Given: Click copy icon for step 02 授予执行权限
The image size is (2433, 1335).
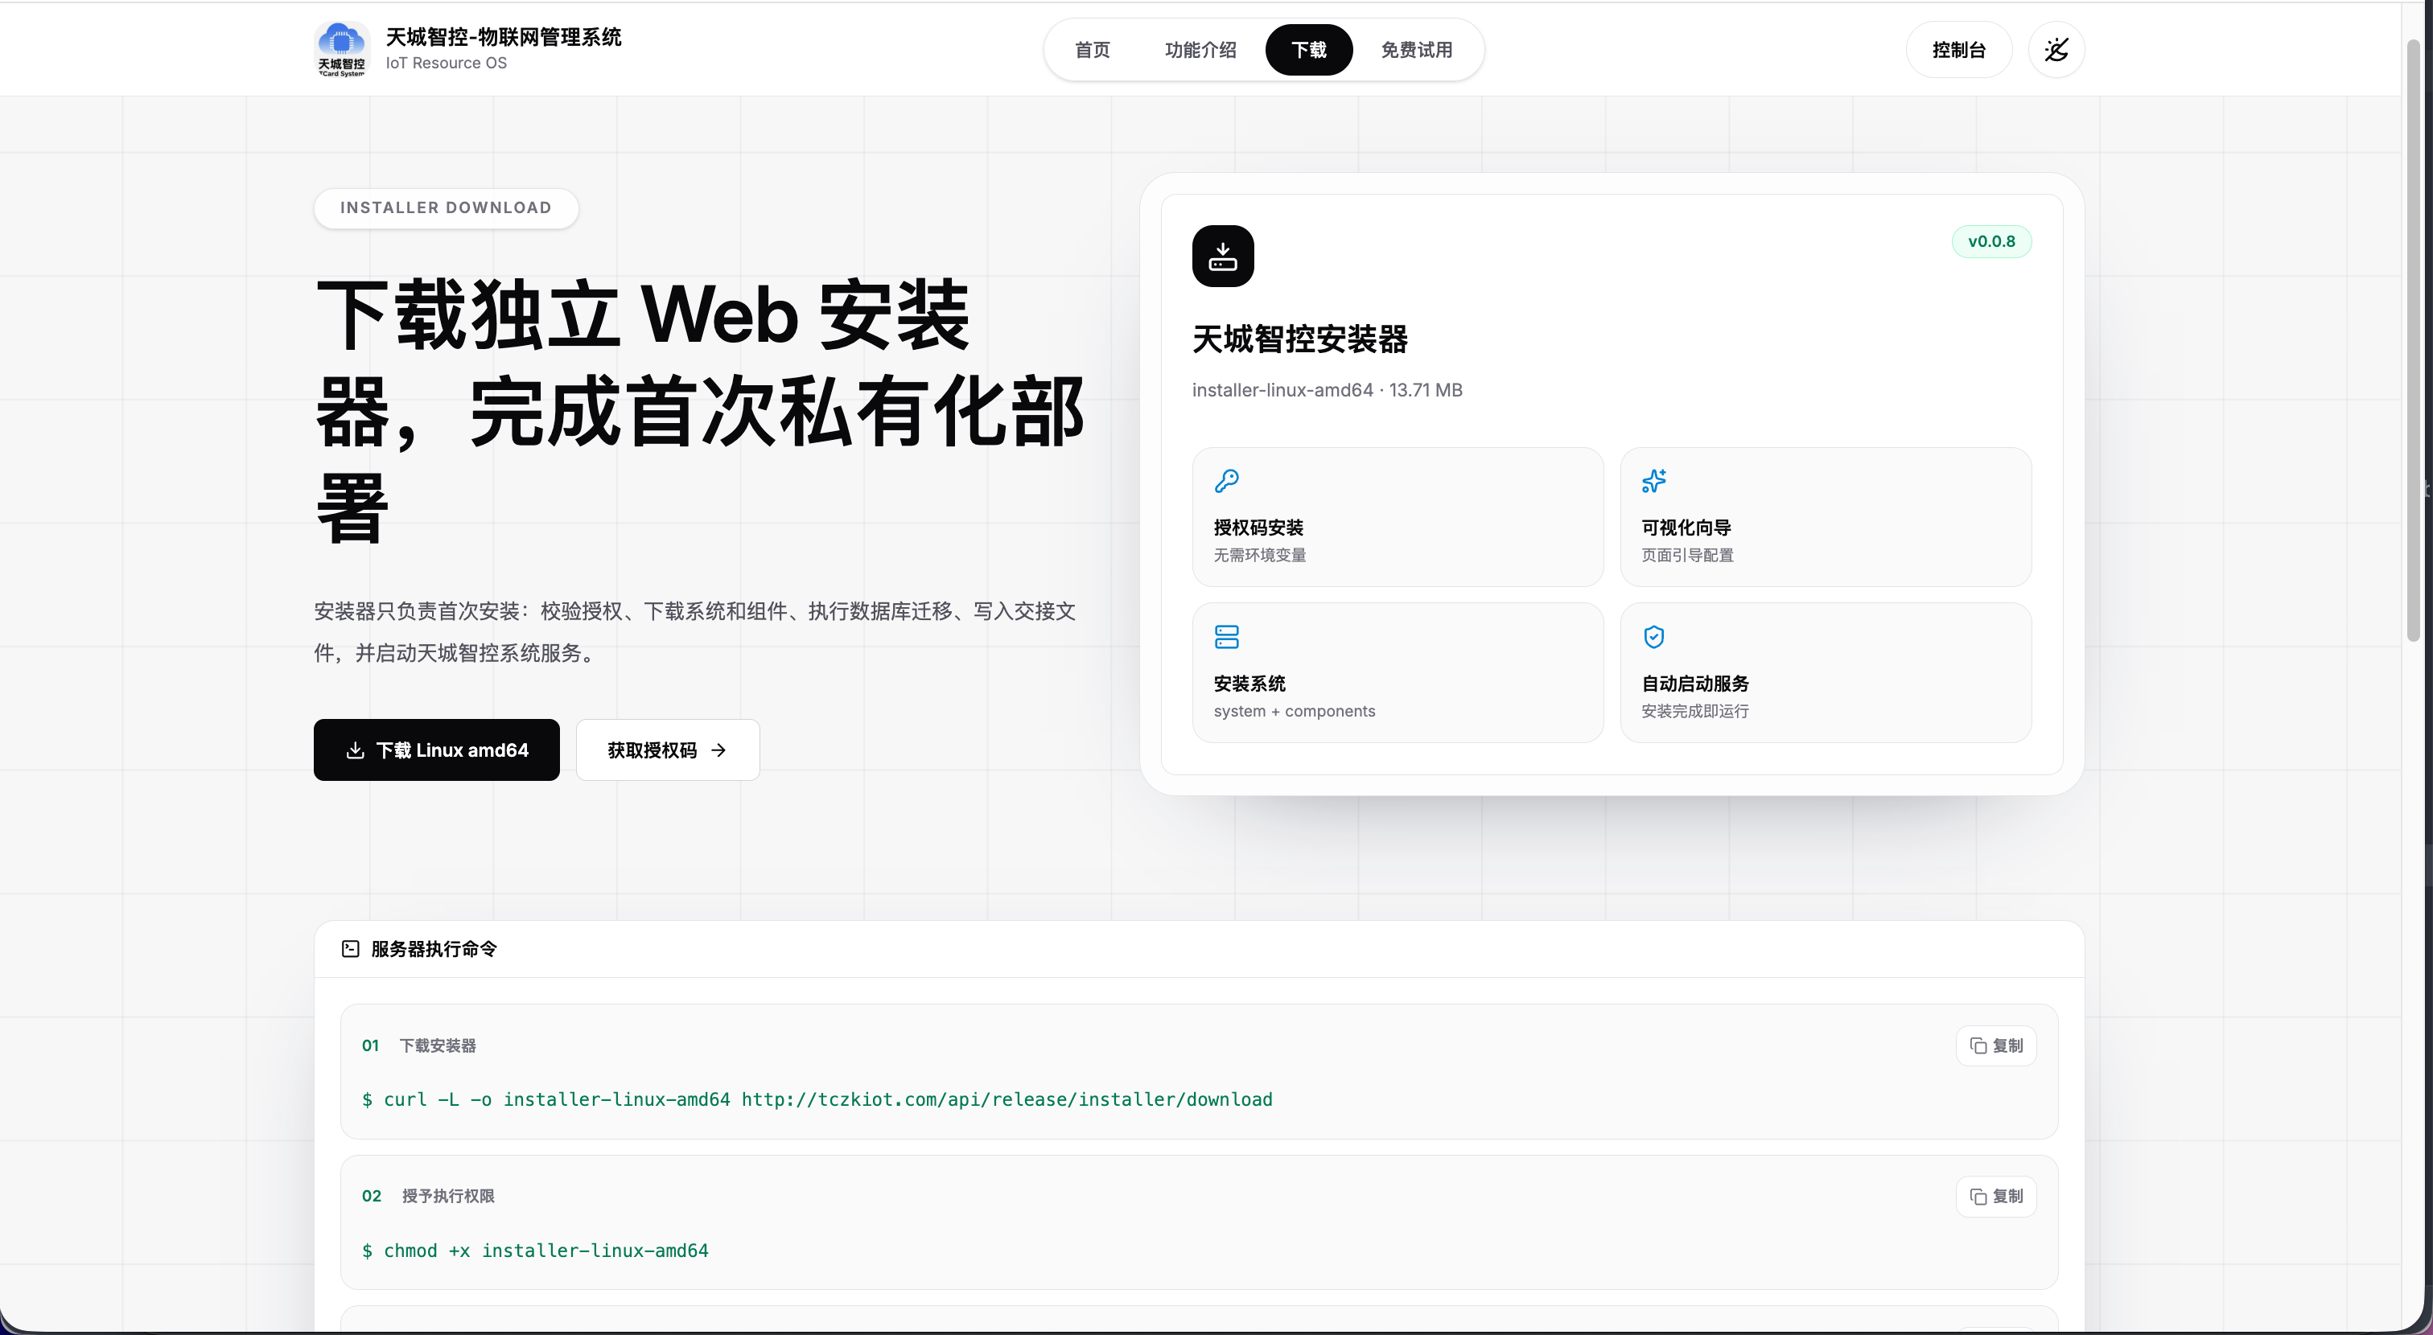Looking at the screenshot, I should (1978, 1196).
